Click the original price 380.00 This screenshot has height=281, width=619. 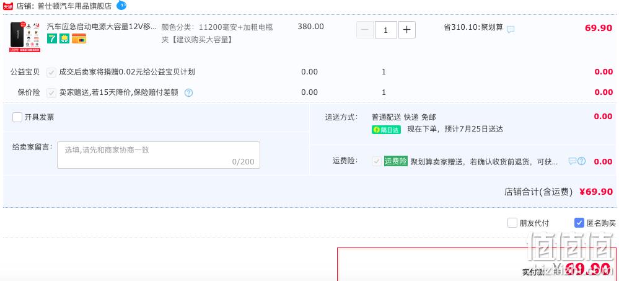[310, 27]
